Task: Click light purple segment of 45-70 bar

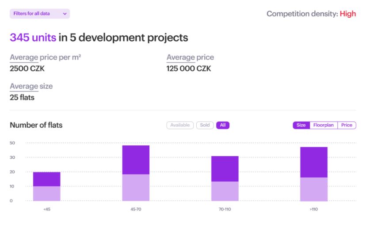Action: 136,187
